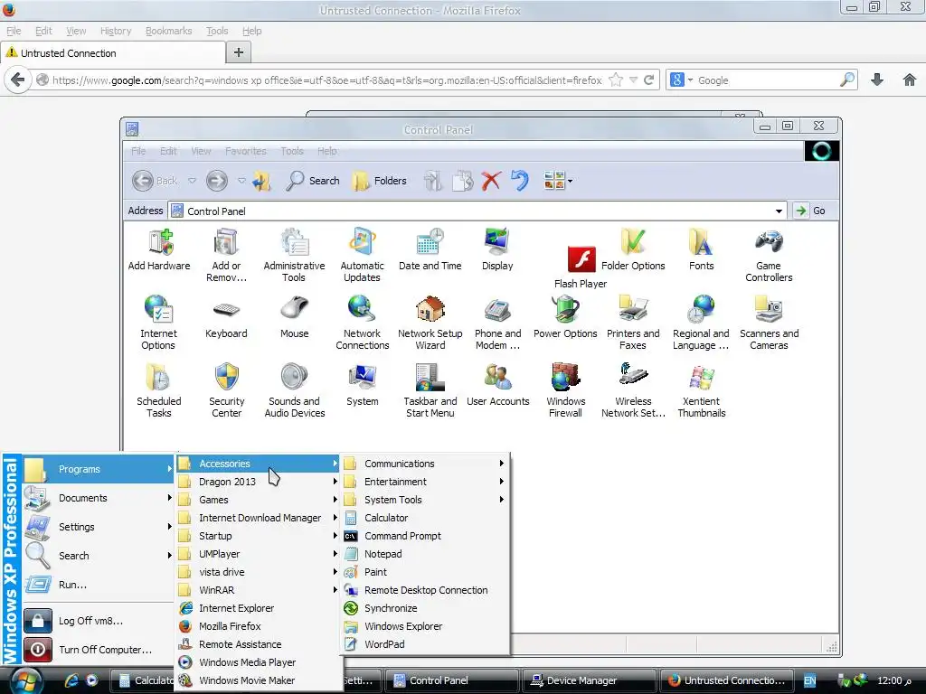Viewport: 926px width, 694px height.
Task: Open Phone and Modem icon
Action: [x=498, y=323]
